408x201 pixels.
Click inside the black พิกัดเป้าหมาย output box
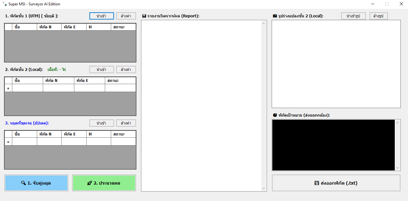[x=333, y=145]
